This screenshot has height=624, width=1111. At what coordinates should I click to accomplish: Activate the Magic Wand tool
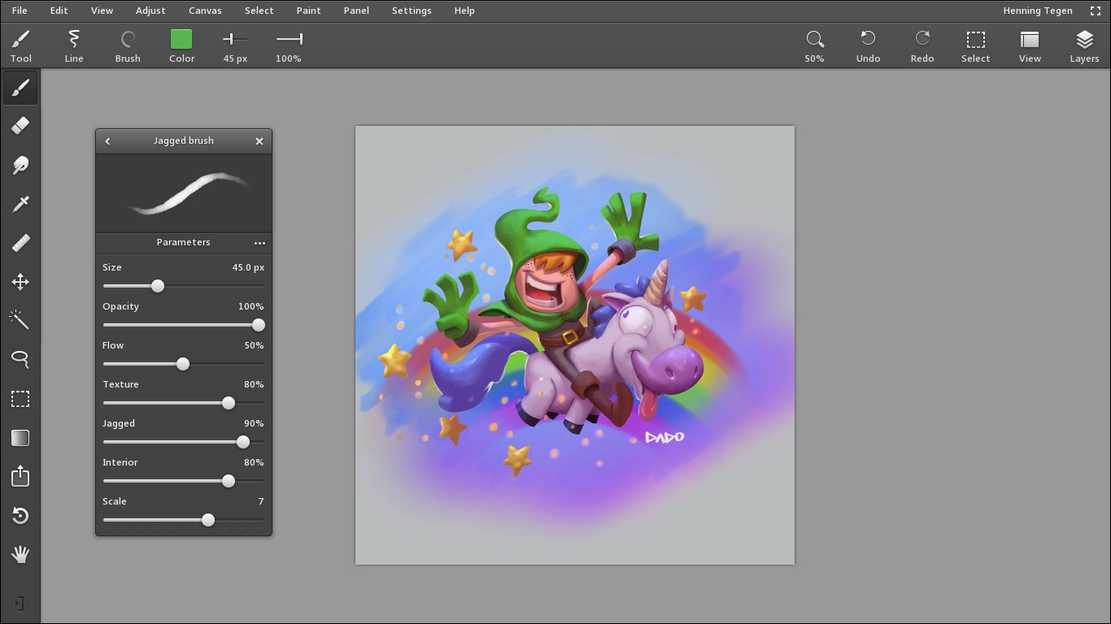point(20,320)
